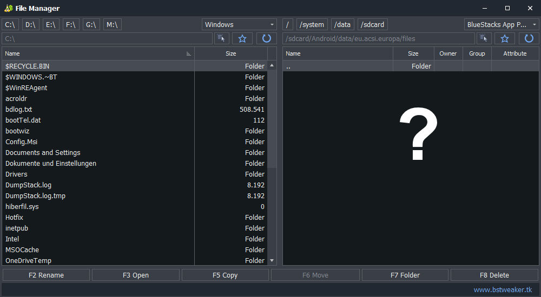Switch to the E:\ drive
The width and height of the screenshot is (541, 297).
(51, 24)
